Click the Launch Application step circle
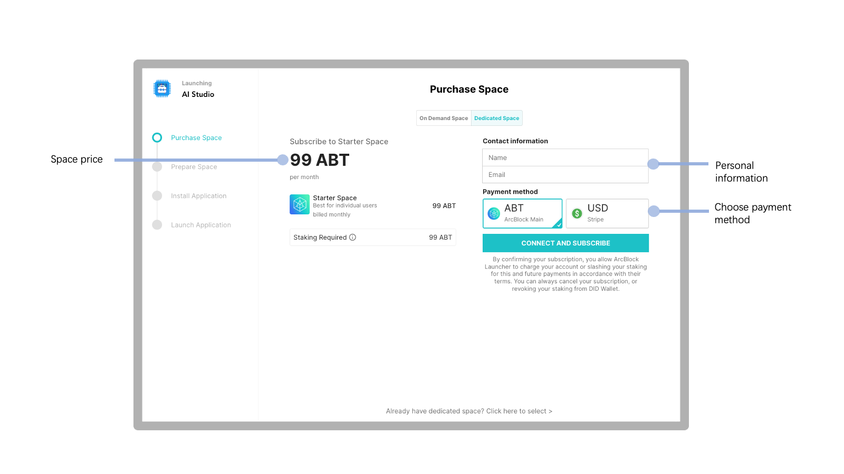Viewport: 844px width, 474px height. point(157,225)
